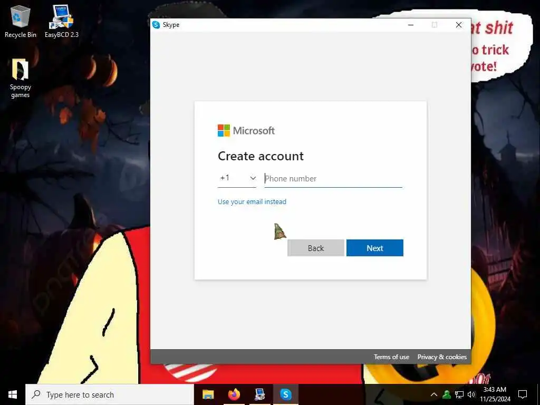Click the green person tray icon
This screenshot has height=405, width=540.
447,394
